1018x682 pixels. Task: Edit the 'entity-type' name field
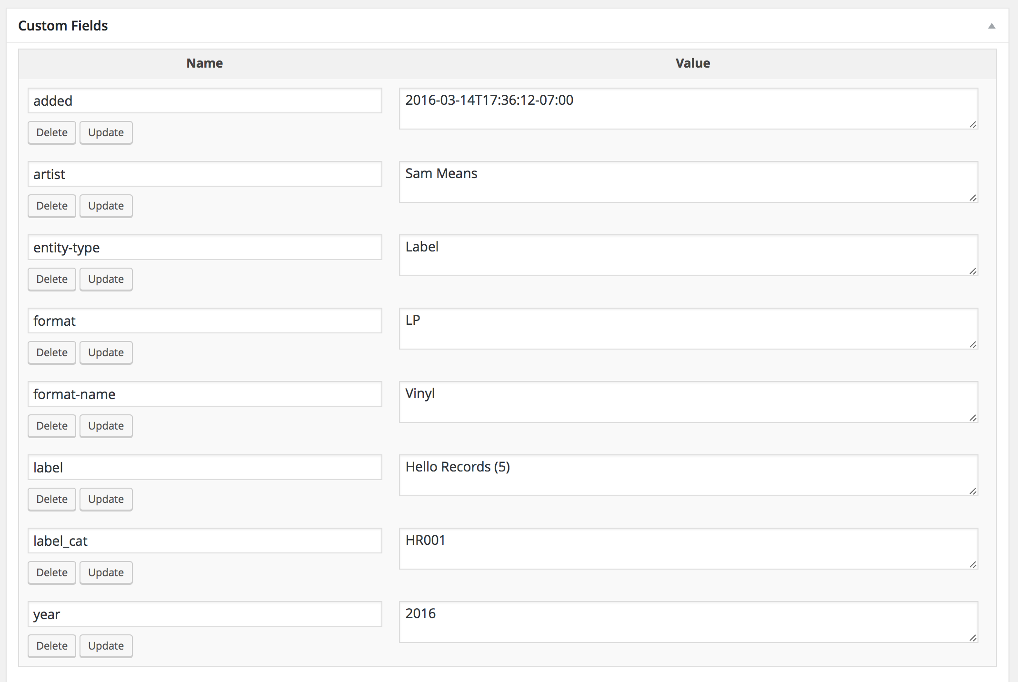pyautogui.click(x=205, y=247)
